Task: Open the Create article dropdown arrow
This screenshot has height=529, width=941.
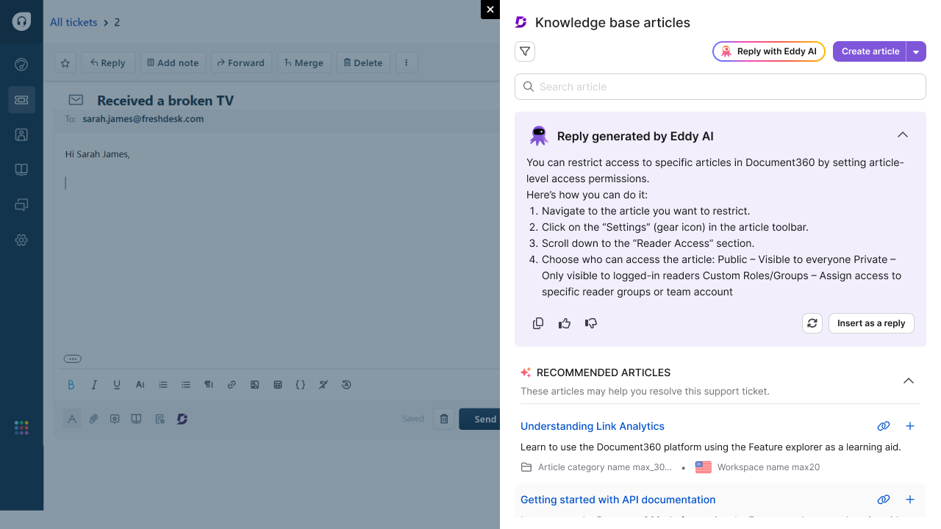Action: (x=916, y=51)
